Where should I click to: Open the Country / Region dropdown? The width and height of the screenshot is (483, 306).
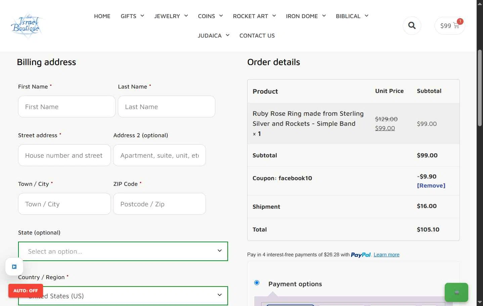pyautogui.click(x=123, y=296)
